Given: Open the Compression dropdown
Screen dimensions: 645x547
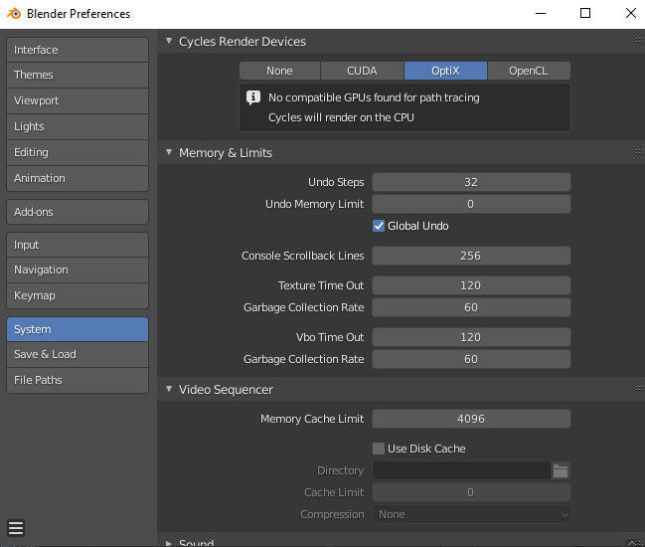Looking at the screenshot, I should pos(471,514).
